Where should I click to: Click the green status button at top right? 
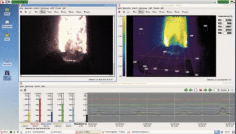(x=223, y=2)
